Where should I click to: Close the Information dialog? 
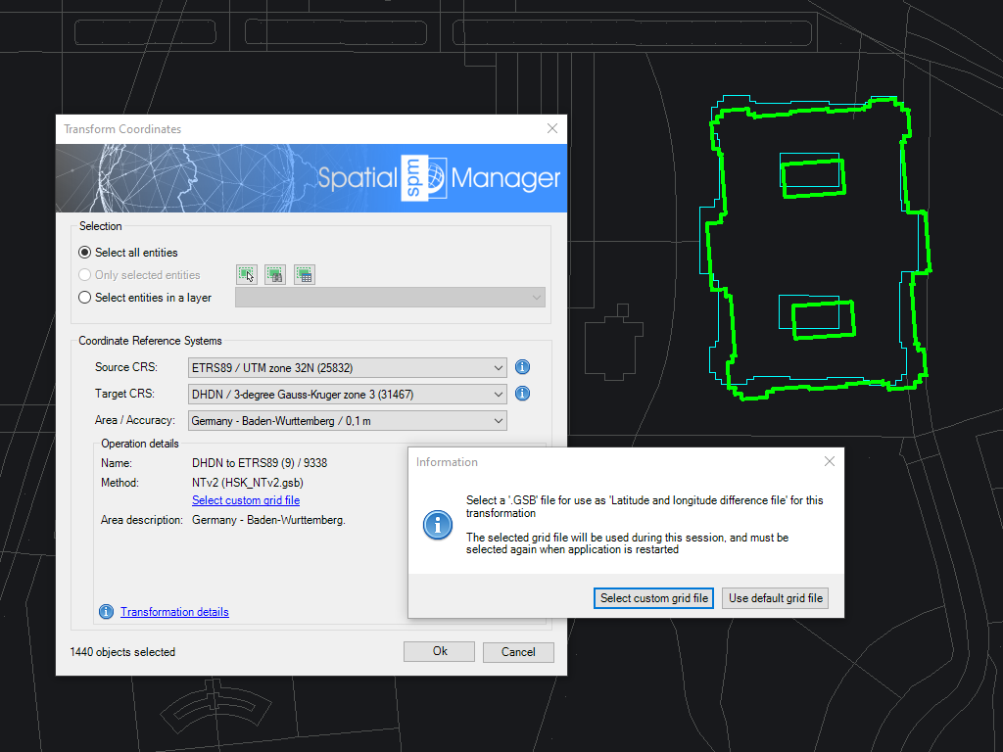click(830, 462)
